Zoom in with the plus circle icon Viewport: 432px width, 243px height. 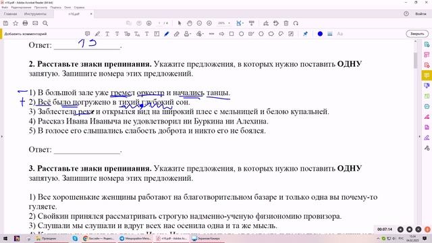(209, 24)
